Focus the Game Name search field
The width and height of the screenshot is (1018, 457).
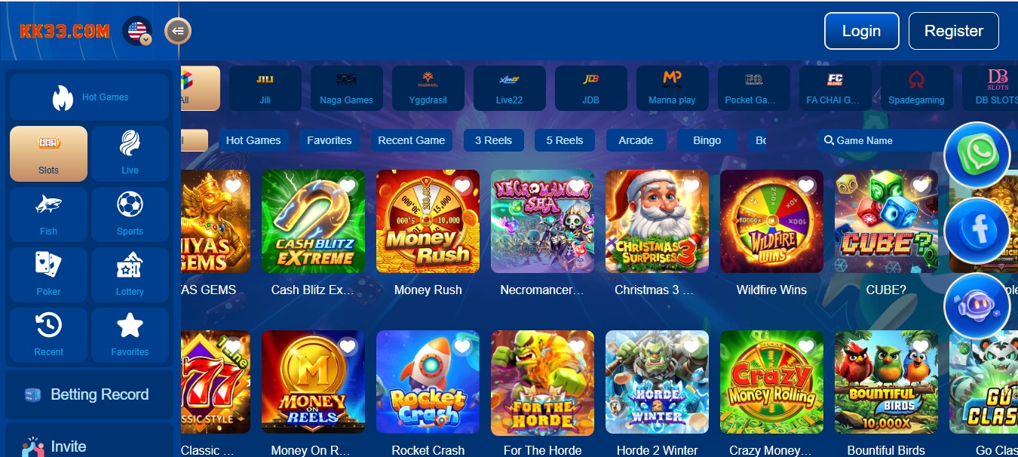coord(882,140)
